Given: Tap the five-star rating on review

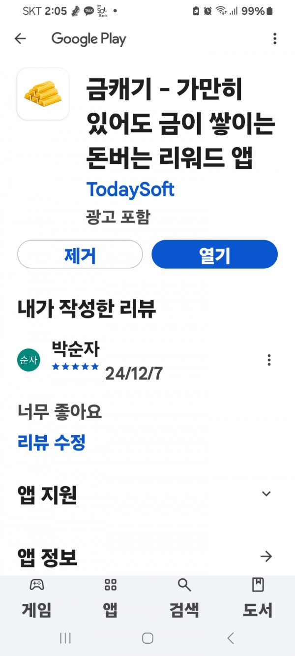Looking at the screenshot, I should (75, 367).
